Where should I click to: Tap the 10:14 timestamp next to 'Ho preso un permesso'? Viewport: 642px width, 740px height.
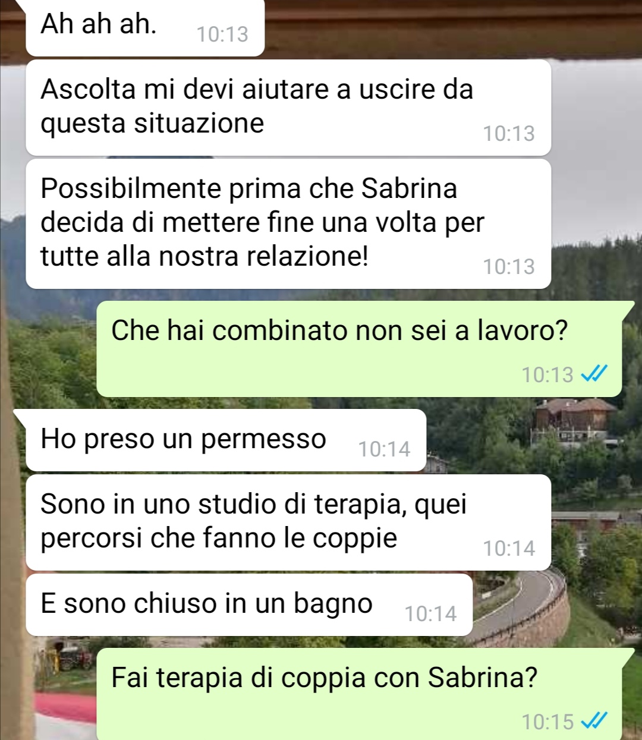[x=384, y=449]
